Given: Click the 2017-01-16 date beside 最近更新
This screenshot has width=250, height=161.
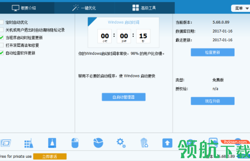Looking at the screenshot, I should pyautogui.click(x=222, y=40).
